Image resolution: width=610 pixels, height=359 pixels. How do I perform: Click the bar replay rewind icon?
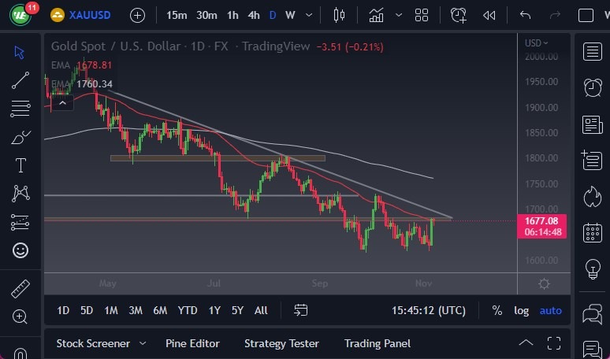(489, 15)
